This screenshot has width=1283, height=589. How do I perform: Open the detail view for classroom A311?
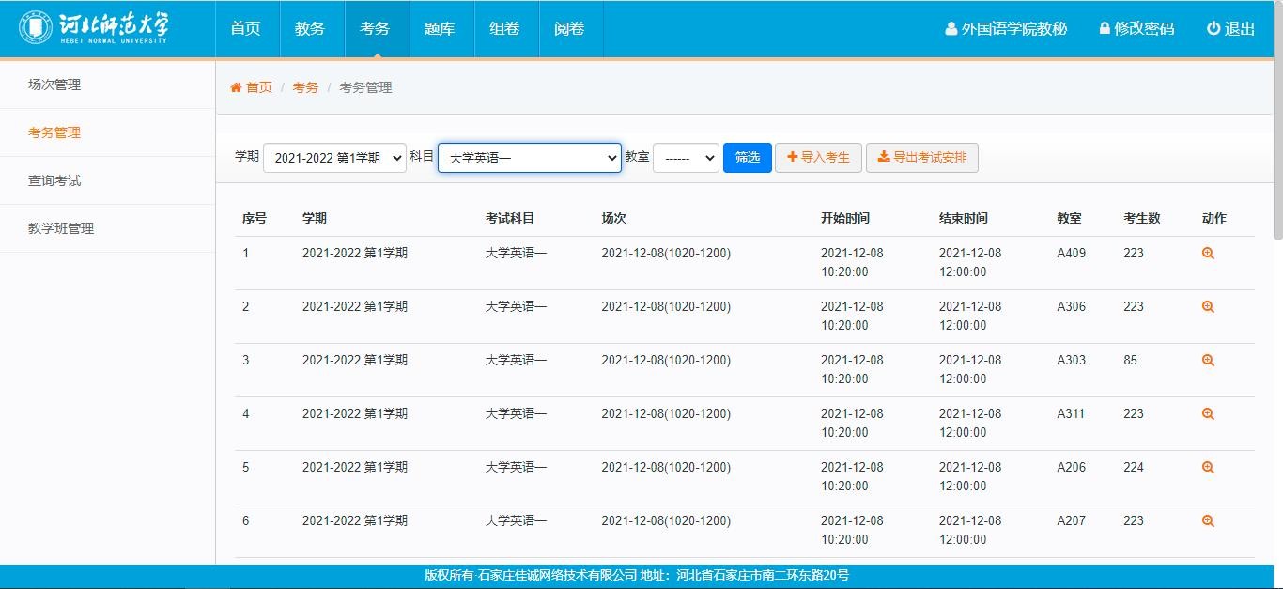1208,413
